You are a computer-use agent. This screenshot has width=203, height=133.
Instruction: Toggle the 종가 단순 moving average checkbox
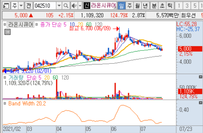[37, 24]
